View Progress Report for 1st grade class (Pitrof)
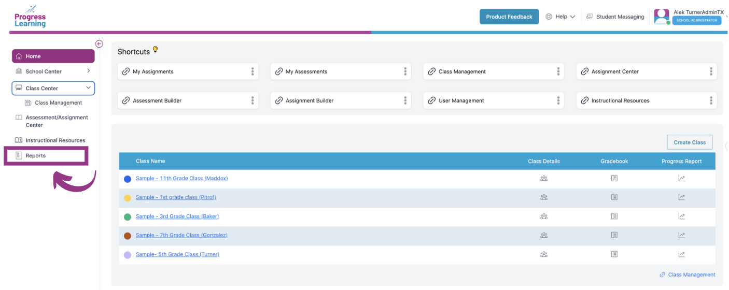Screen dimensions: 729x290 [x=682, y=197]
